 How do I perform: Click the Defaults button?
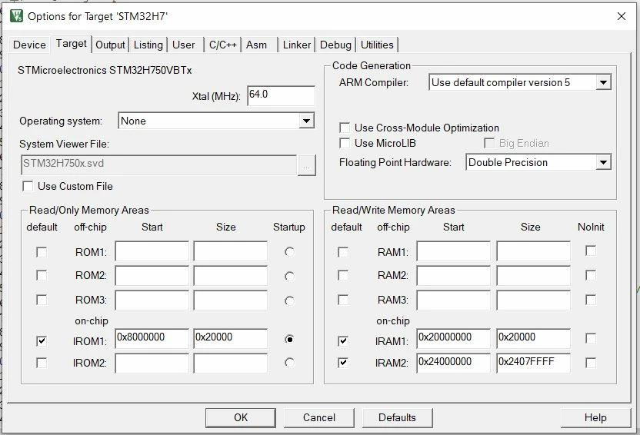point(397,417)
